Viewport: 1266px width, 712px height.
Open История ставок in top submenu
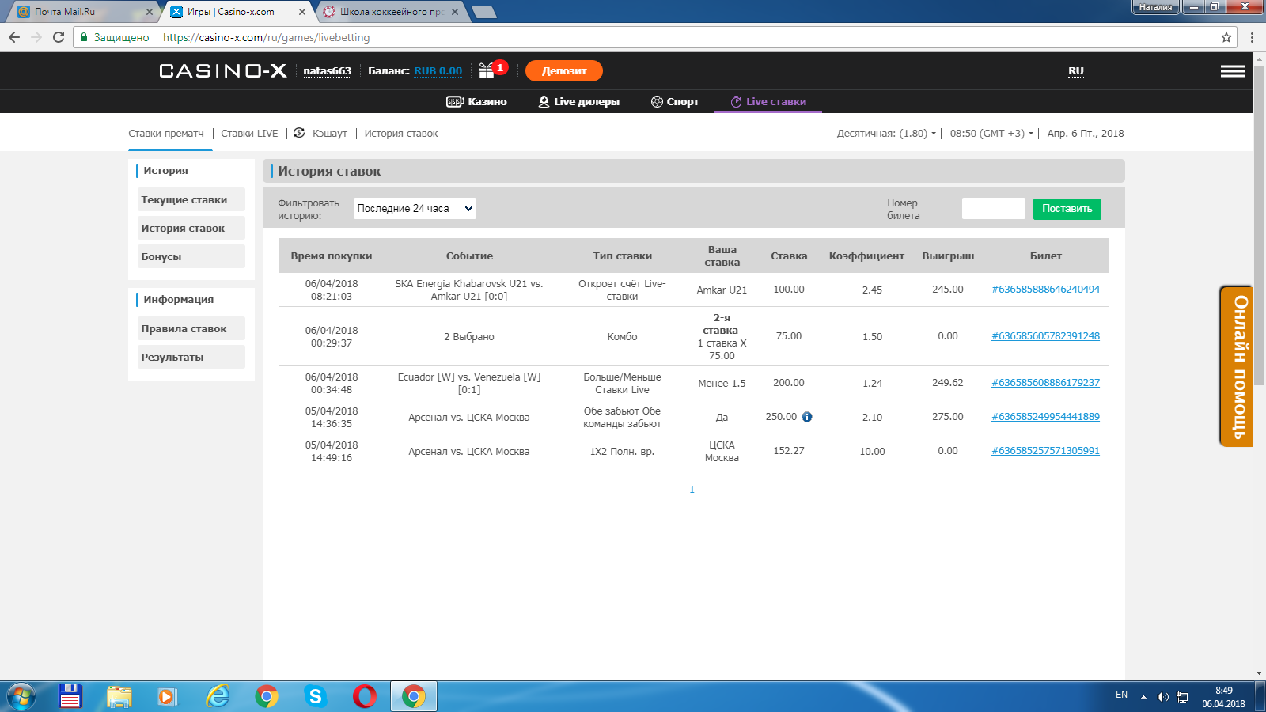pyautogui.click(x=401, y=134)
